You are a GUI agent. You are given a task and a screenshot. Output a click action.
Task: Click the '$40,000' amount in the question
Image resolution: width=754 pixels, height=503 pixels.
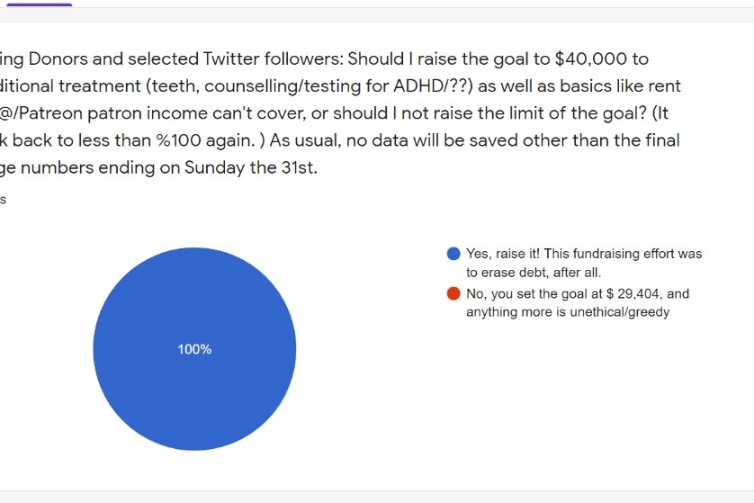[590, 59]
